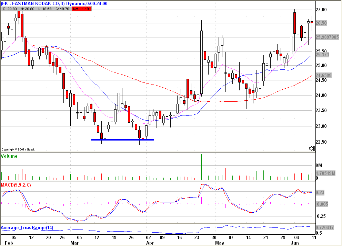Click the EK - EASTMAN KODAK chart title
This screenshot has height=246, width=342.
54,3
